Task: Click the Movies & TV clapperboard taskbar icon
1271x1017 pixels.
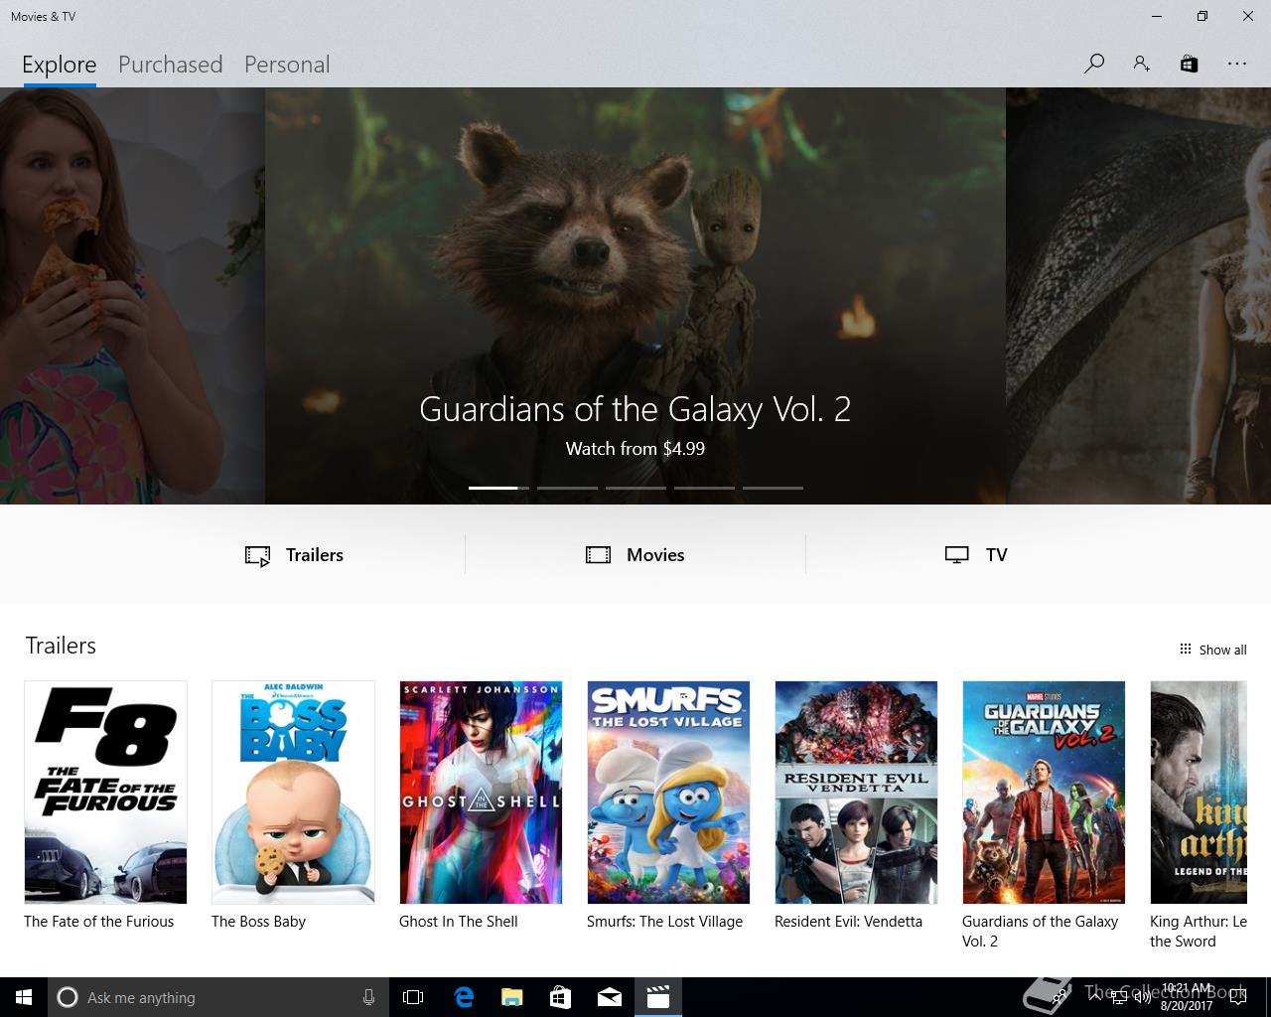Action: tap(657, 997)
